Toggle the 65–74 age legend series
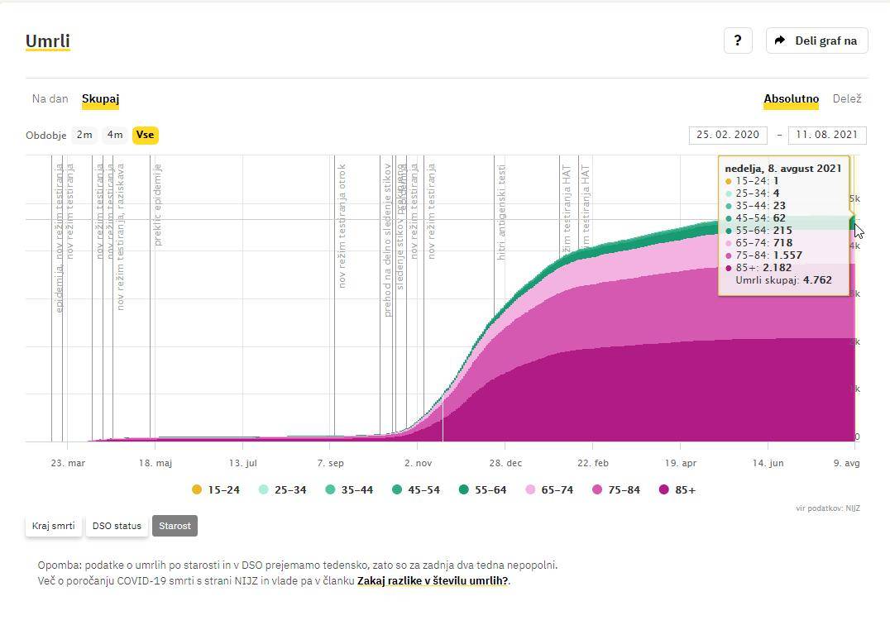 tap(549, 490)
